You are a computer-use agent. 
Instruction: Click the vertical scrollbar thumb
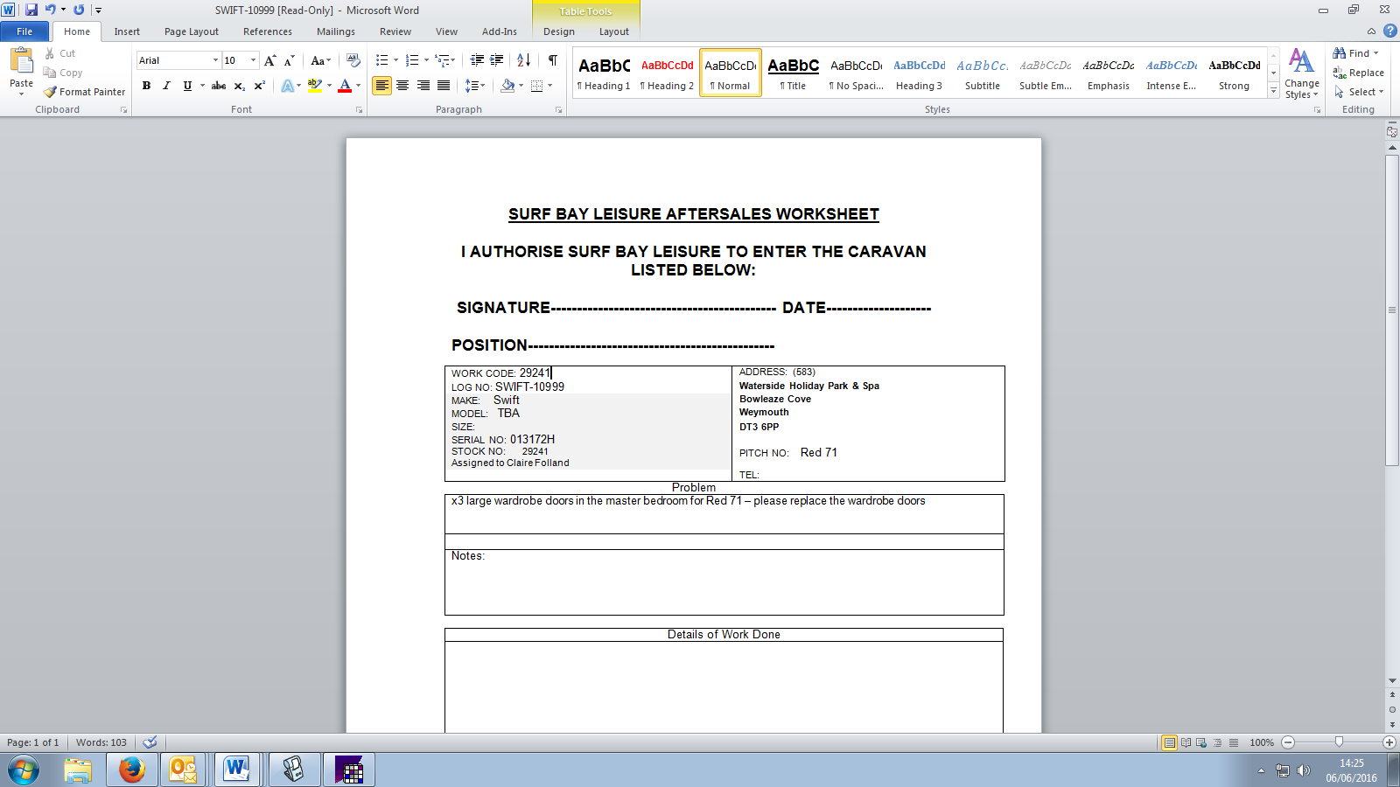(x=1392, y=310)
